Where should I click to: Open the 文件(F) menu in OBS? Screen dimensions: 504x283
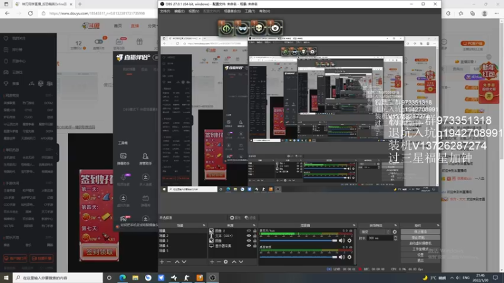tap(165, 11)
